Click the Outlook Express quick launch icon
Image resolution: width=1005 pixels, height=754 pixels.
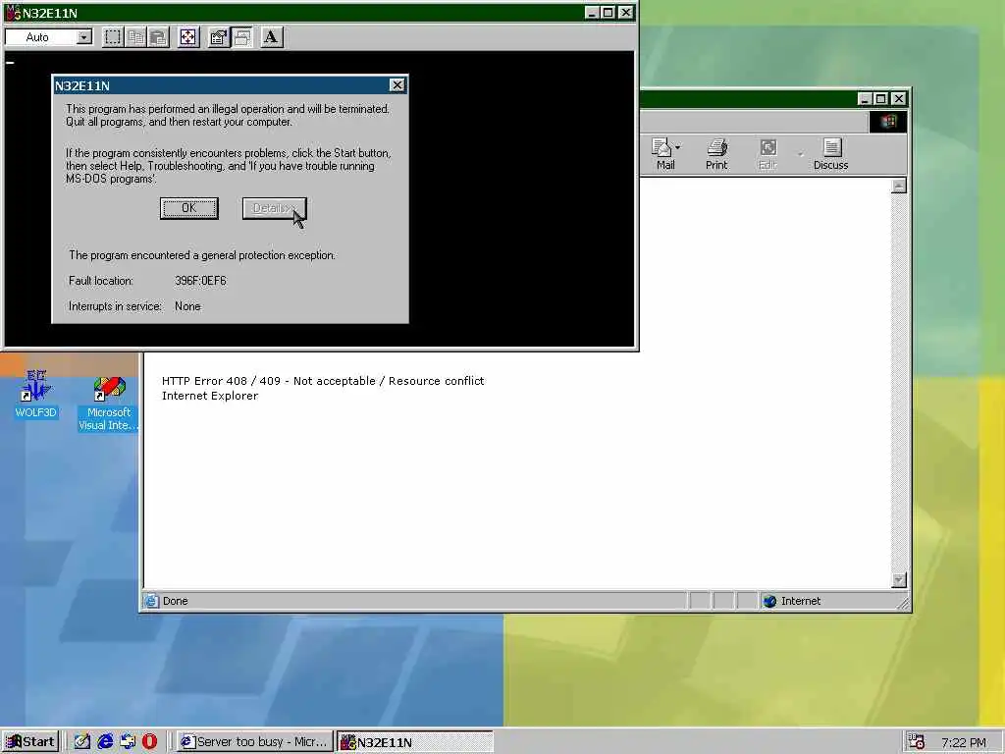click(128, 742)
